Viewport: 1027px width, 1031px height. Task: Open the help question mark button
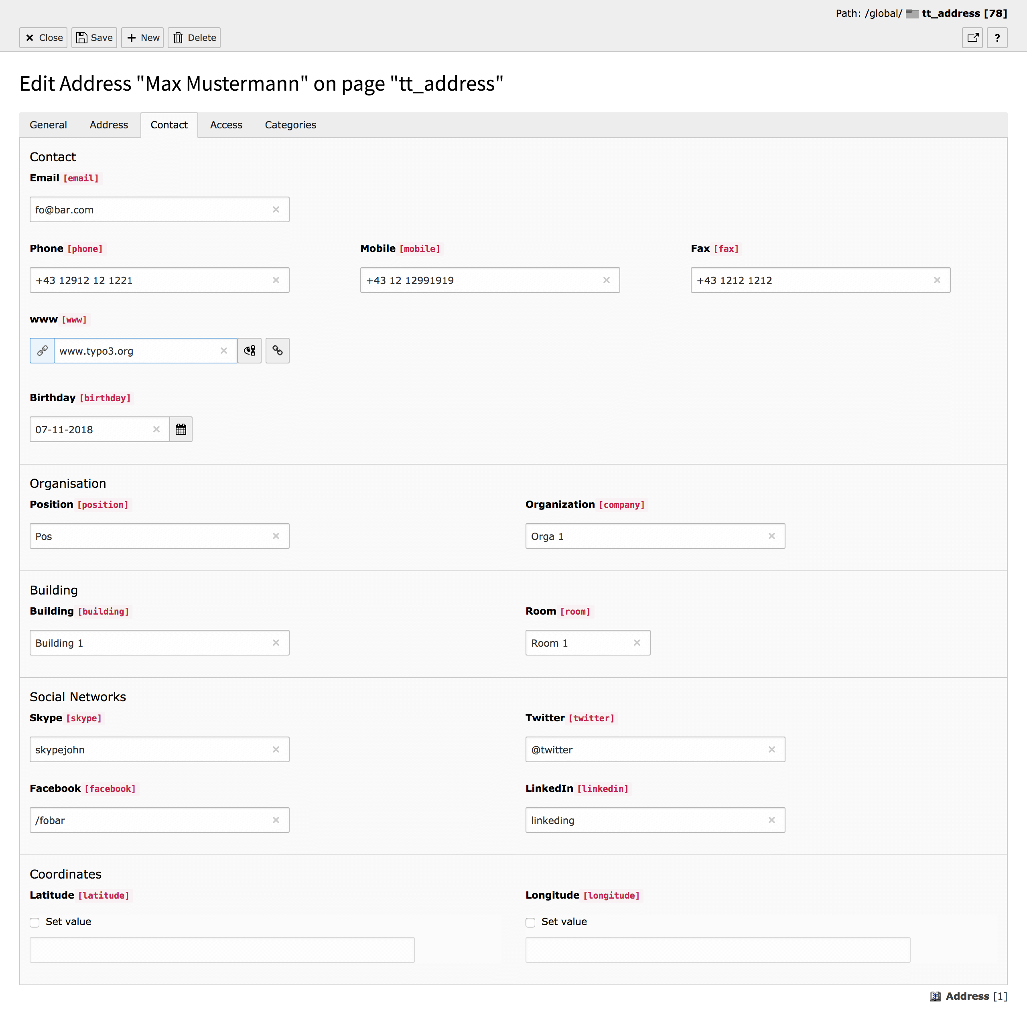[x=996, y=38]
